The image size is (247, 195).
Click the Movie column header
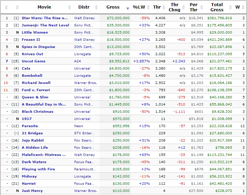(44, 7)
